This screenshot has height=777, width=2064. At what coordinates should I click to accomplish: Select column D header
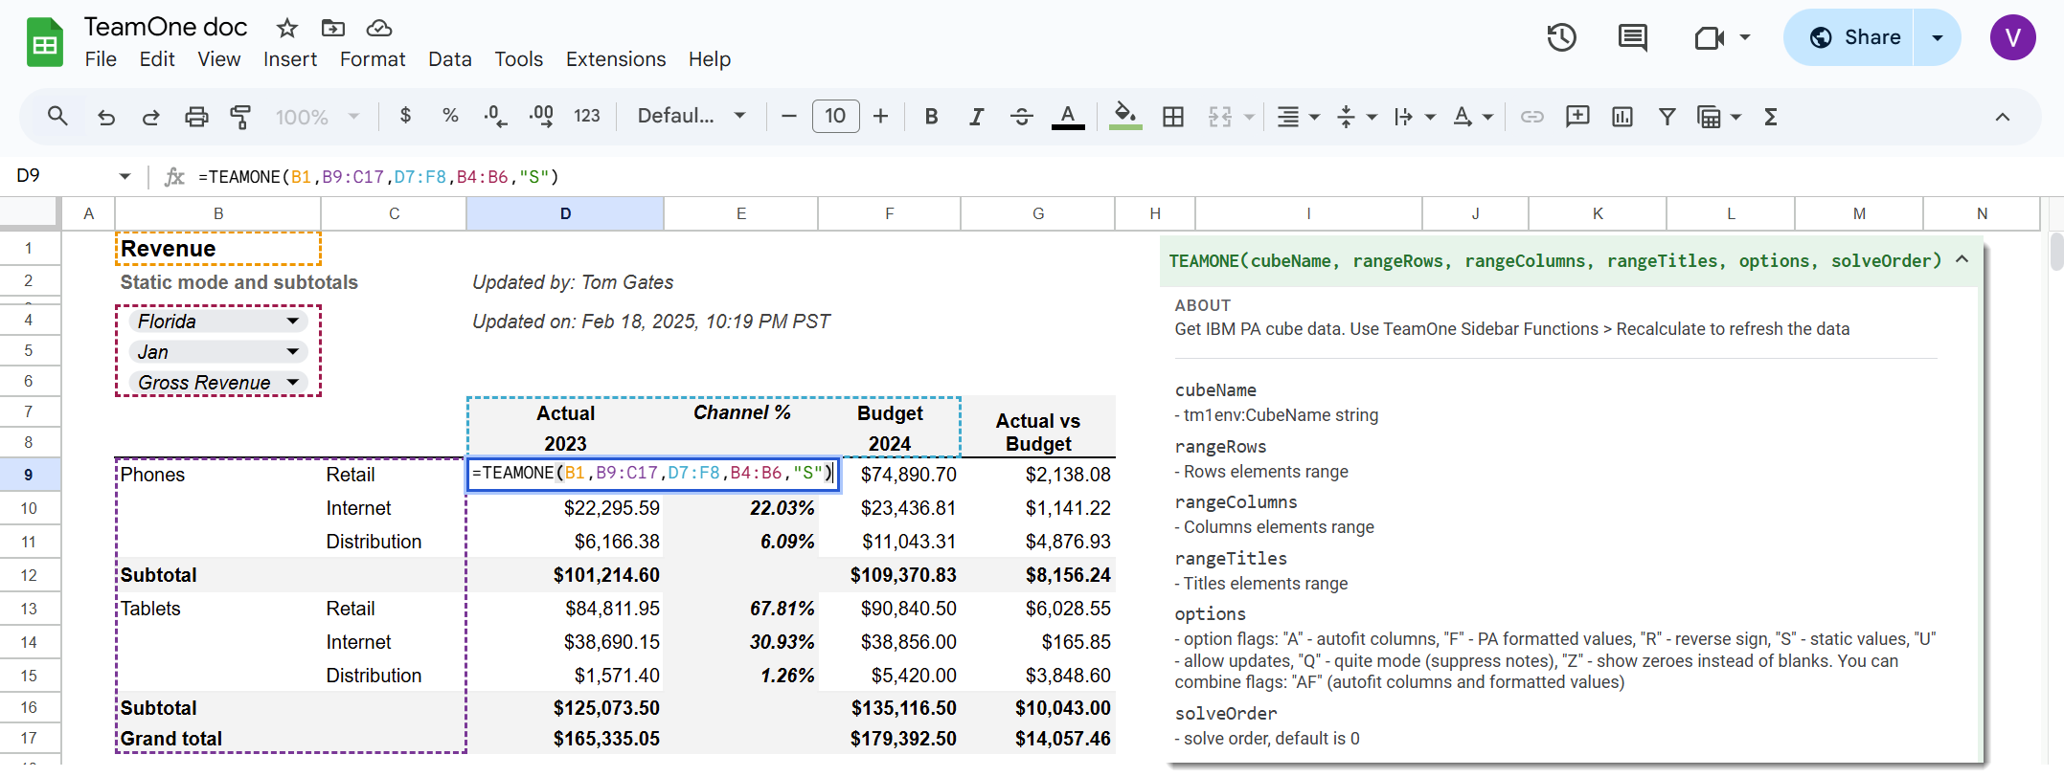[x=565, y=213]
